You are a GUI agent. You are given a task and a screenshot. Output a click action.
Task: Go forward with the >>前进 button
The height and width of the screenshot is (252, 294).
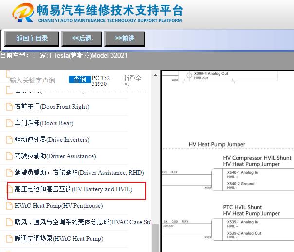125,39
